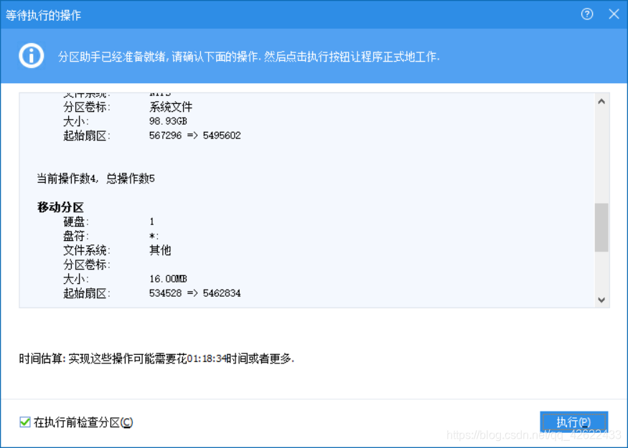Click the 等待执行的操作 title bar text
The image size is (628, 448).
(x=43, y=15)
